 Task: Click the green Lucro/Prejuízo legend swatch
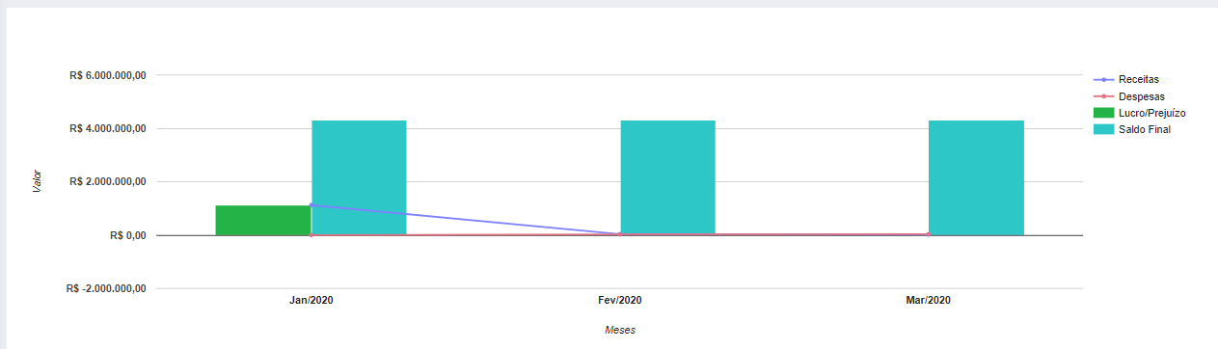click(x=1103, y=113)
